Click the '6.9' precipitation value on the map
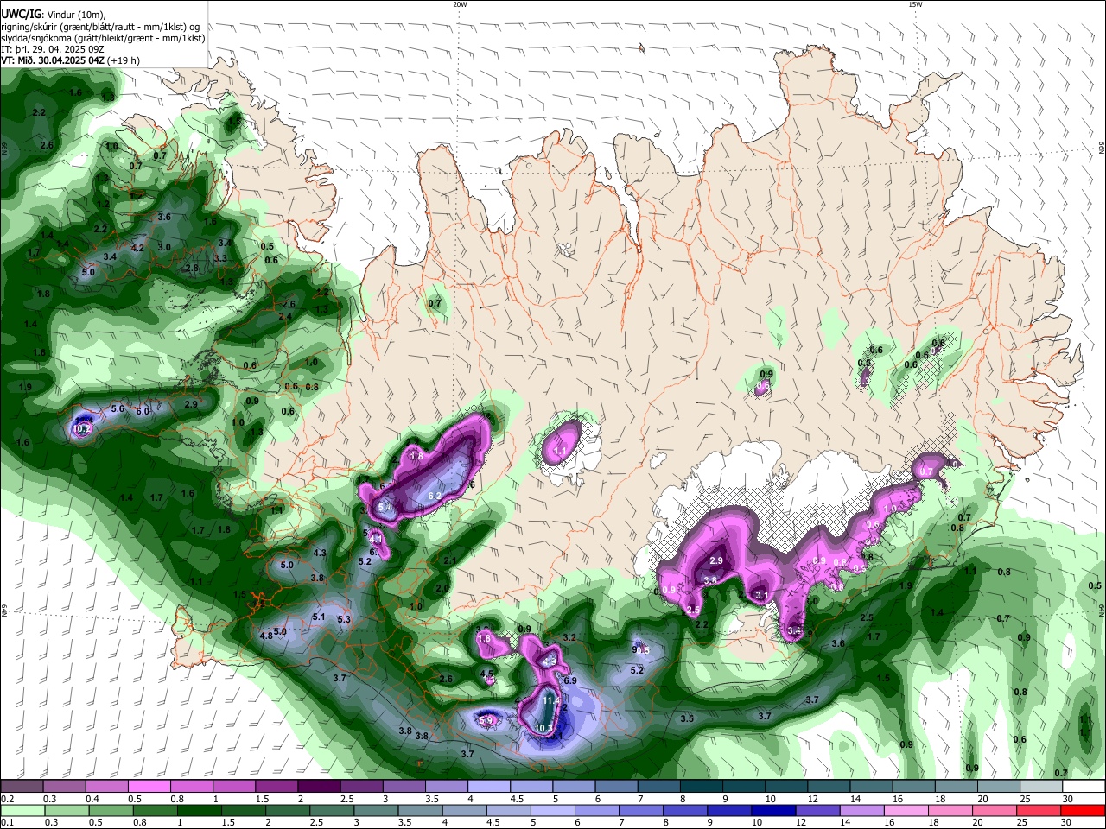Viewport: 1106px width, 829px height. pyautogui.click(x=570, y=680)
